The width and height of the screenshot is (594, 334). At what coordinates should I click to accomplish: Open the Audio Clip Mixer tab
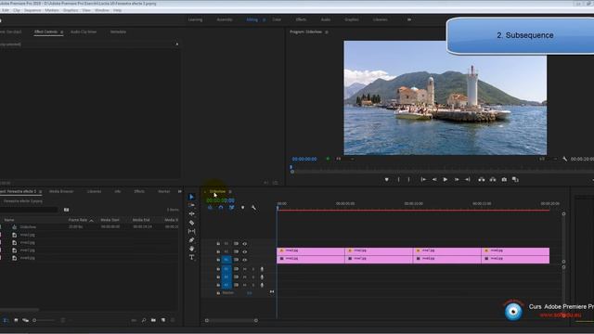coord(84,32)
